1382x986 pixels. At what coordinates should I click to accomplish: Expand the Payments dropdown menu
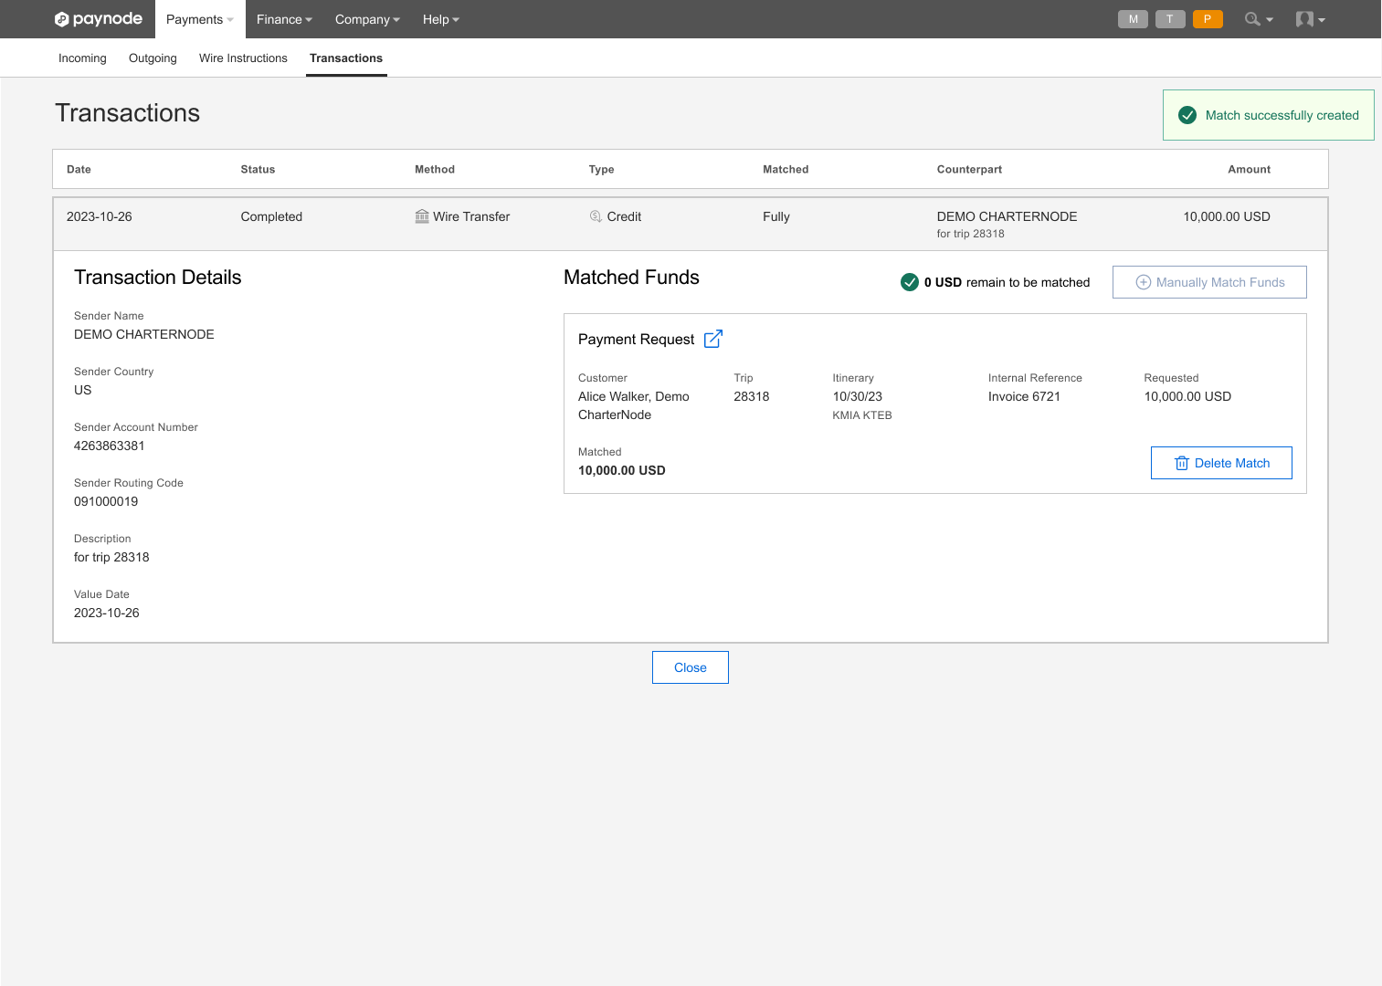tap(200, 19)
